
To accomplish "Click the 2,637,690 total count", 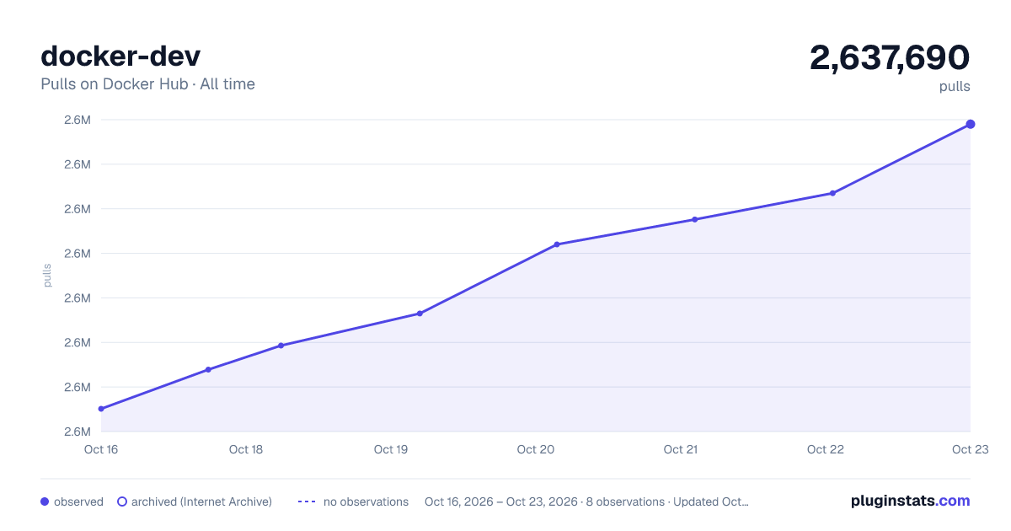I will click(x=890, y=57).
